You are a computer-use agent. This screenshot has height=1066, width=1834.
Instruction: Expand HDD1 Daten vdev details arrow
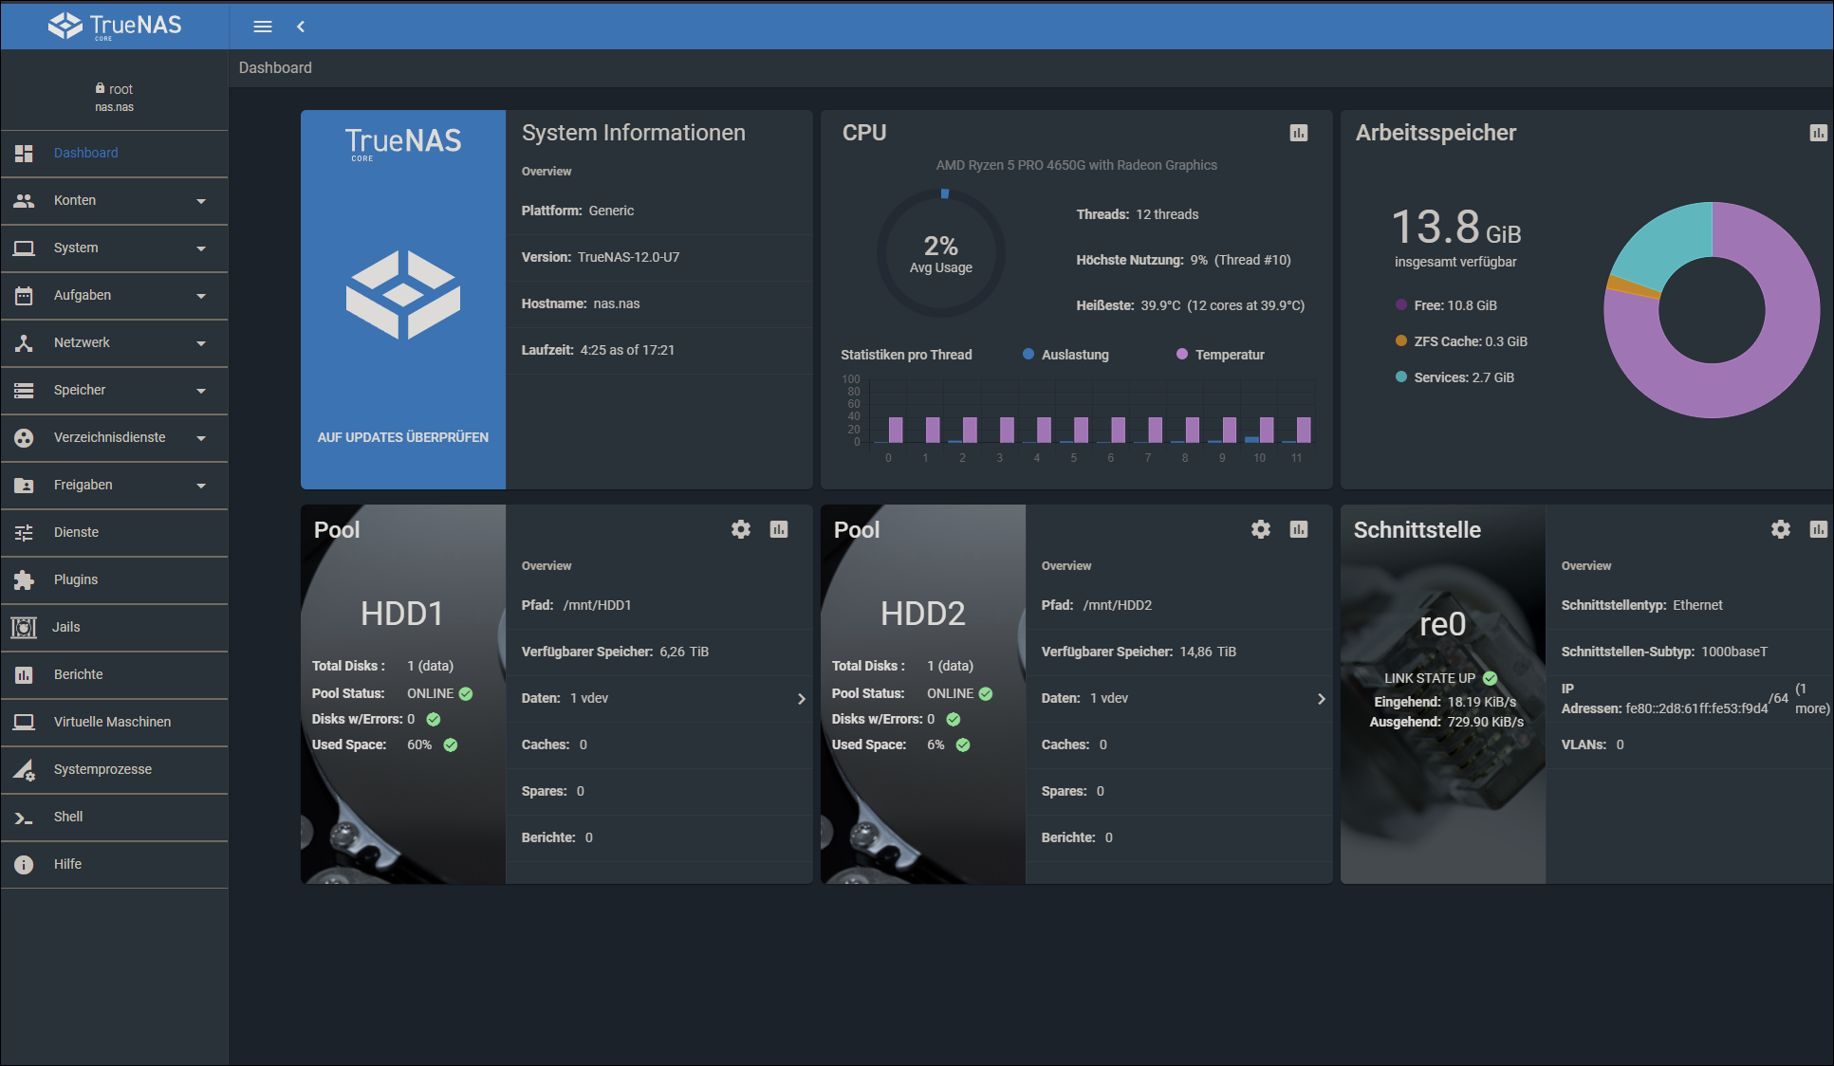801,699
